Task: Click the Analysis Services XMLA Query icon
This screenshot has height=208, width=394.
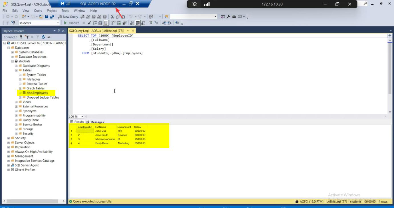Action: (x=99, y=17)
